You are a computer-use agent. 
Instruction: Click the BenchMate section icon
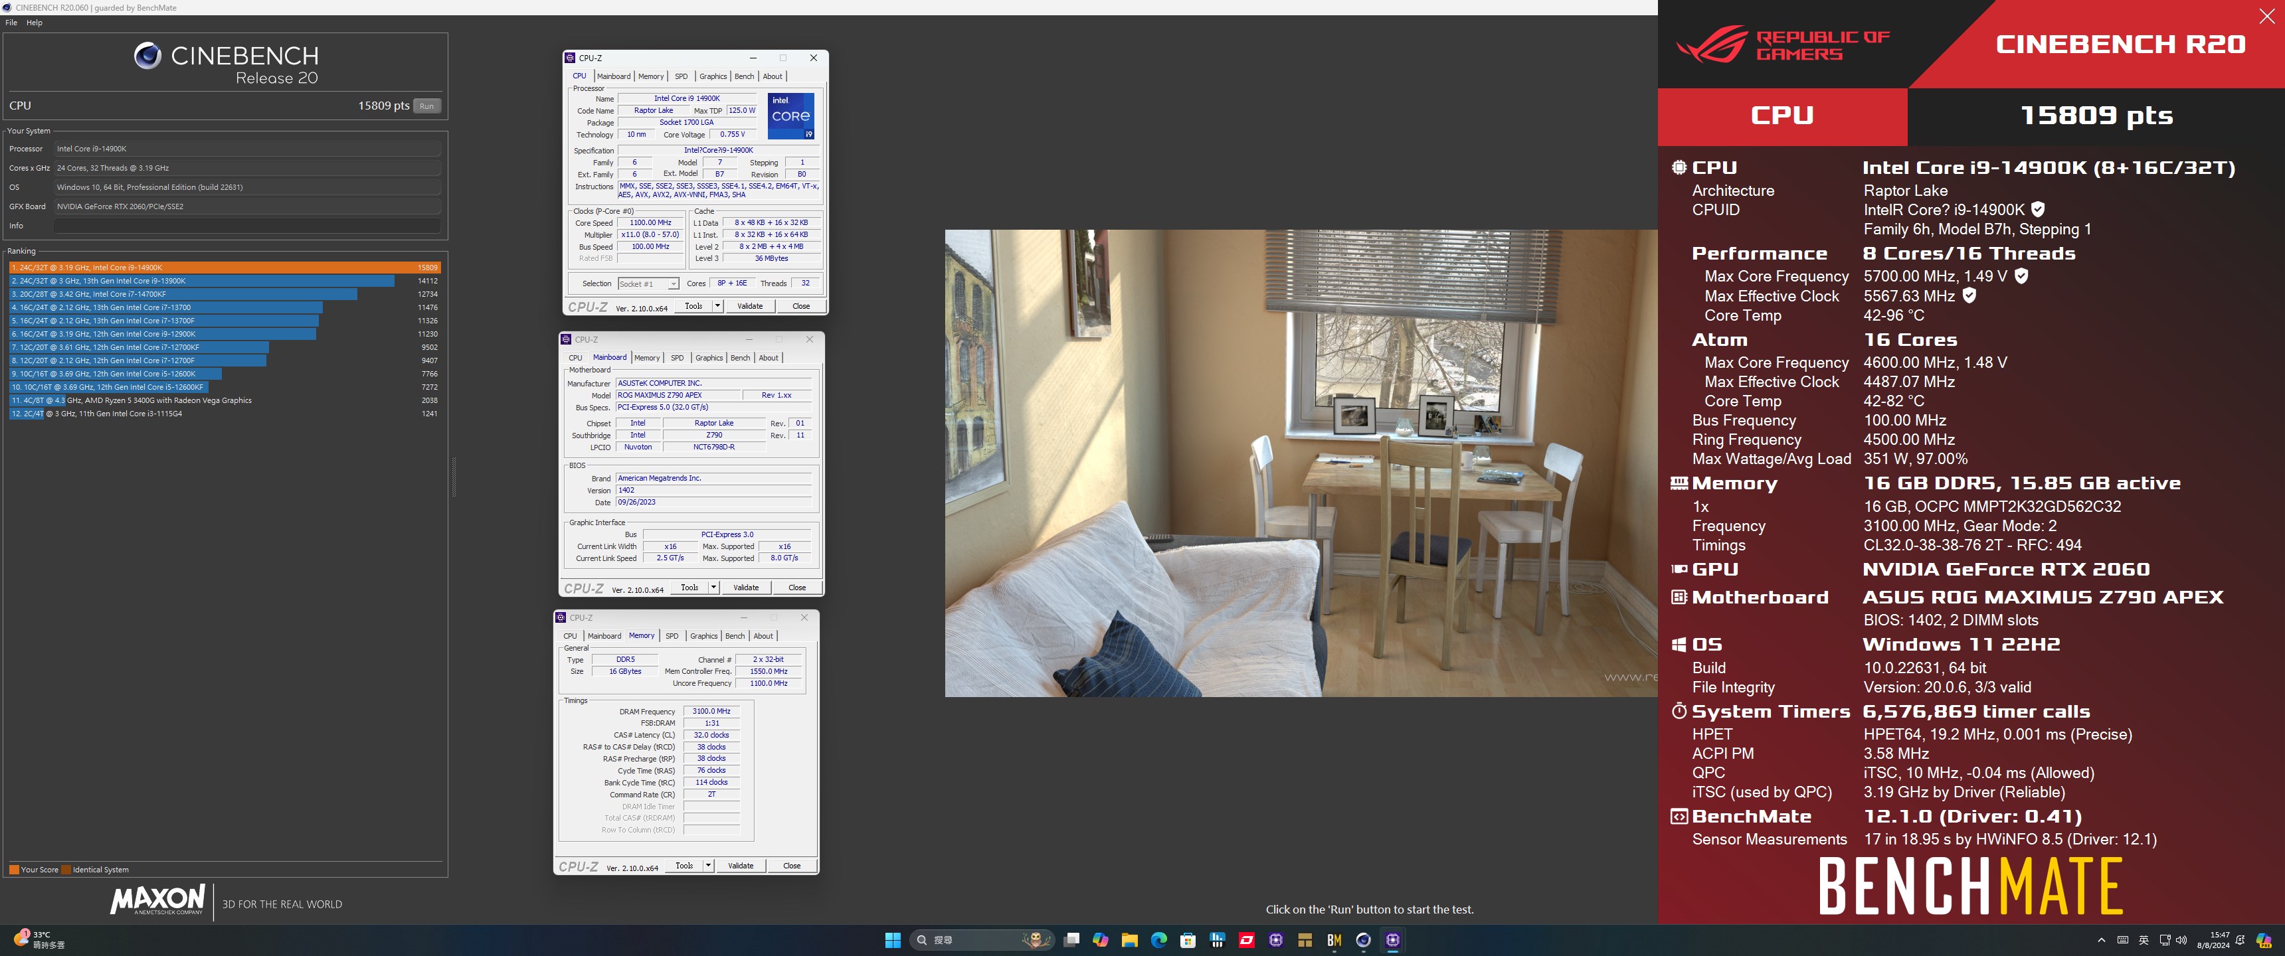1679,816
